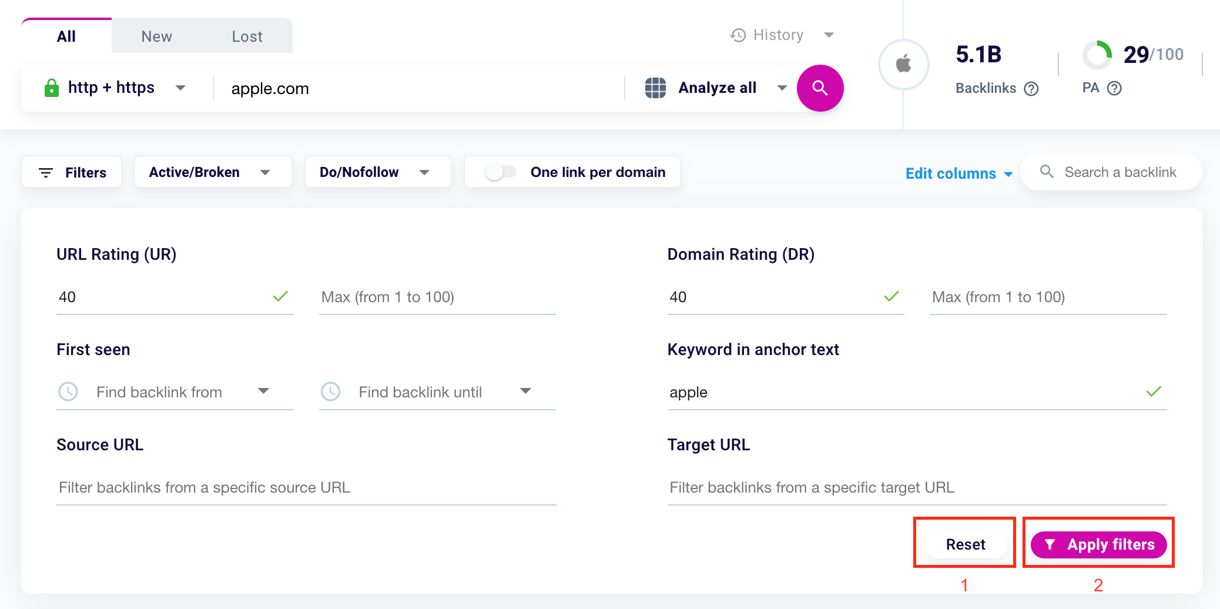Click the Apple logo site icon
Viewport: 1220px width, 609px height.
click(903, 64)
